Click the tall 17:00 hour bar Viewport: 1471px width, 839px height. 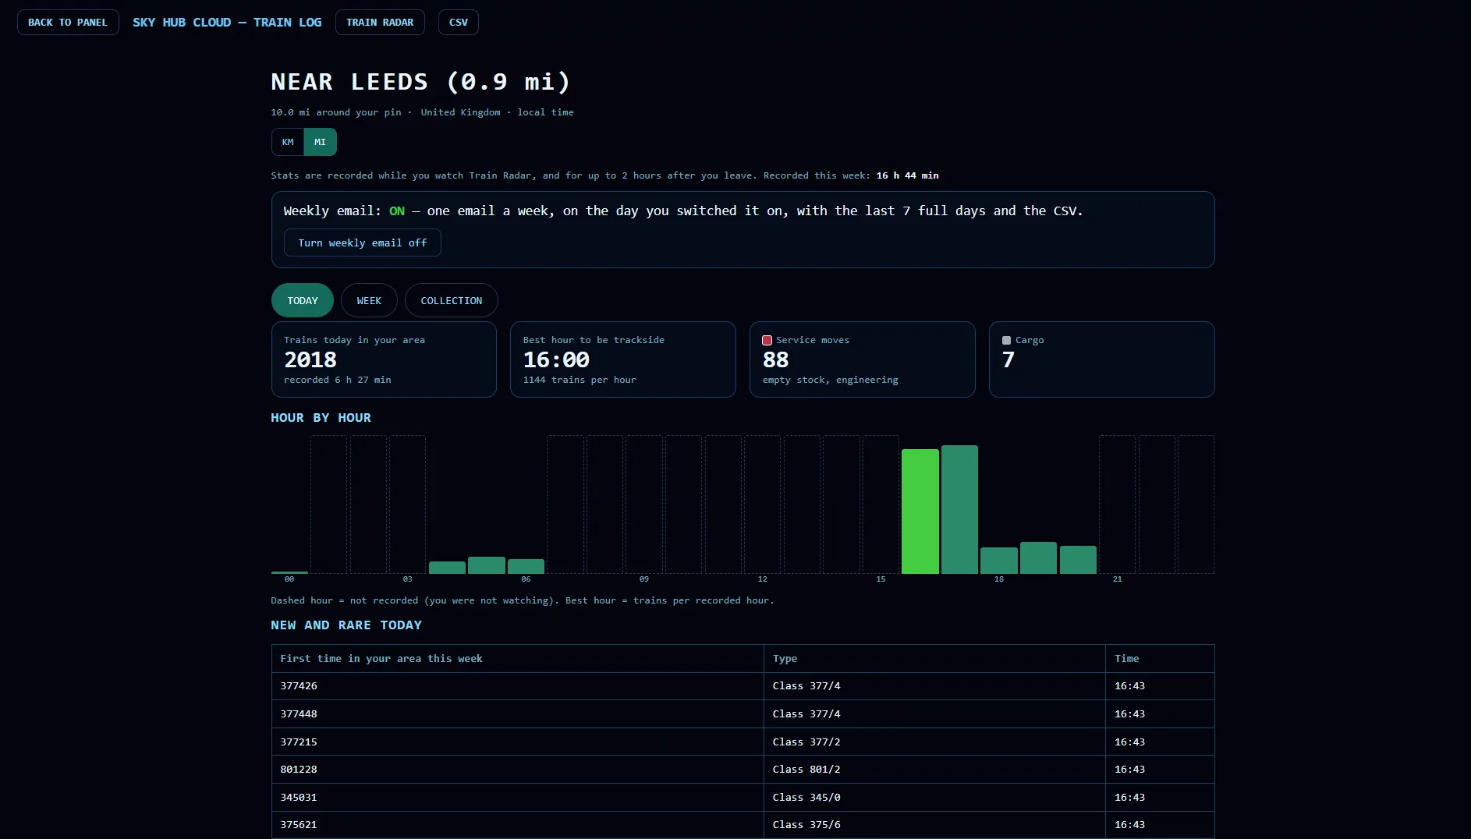pyautogui.click(x=959, y=509)
